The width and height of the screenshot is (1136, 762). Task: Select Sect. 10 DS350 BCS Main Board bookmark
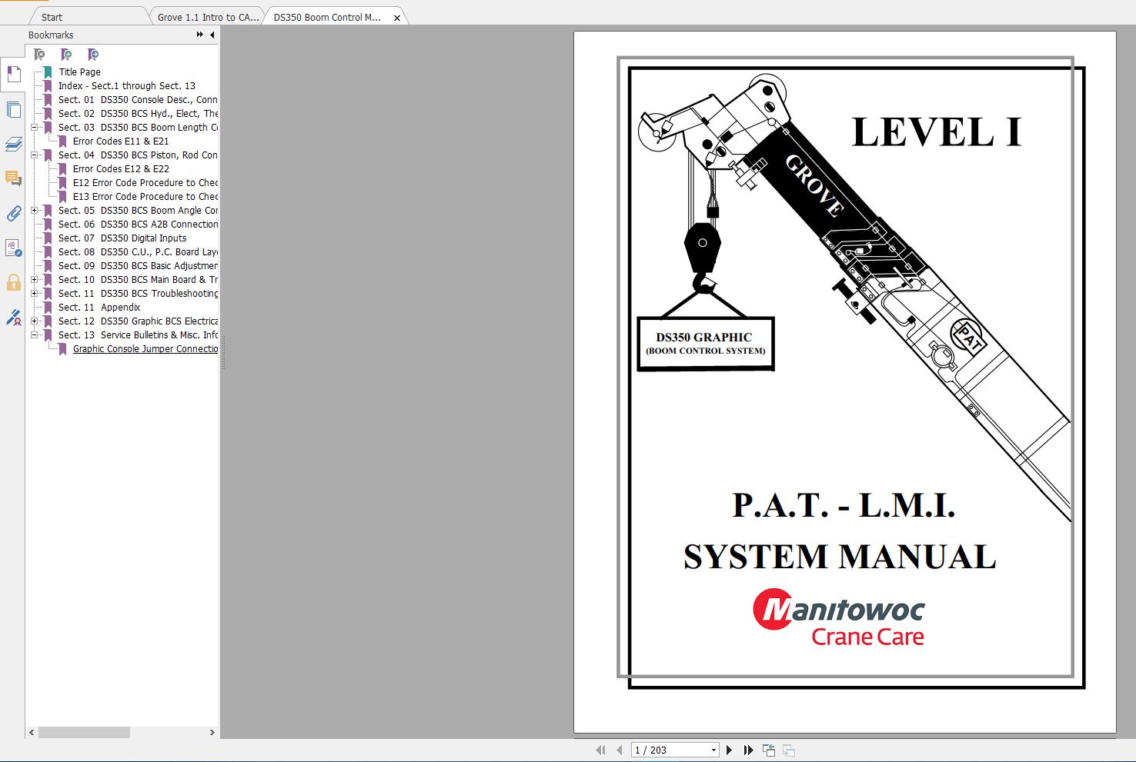(138, 280)
